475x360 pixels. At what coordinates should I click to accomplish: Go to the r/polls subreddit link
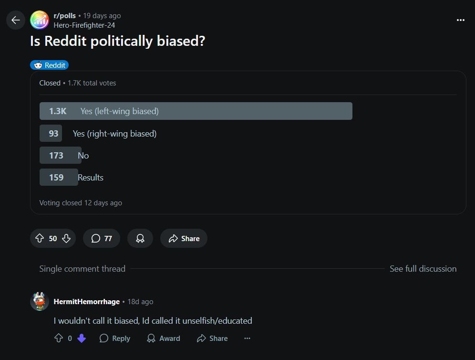click(x=64, y=16)
